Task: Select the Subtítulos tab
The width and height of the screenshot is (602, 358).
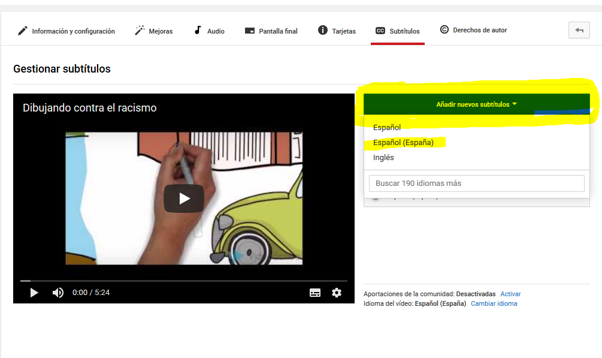Action: point(398,31)
